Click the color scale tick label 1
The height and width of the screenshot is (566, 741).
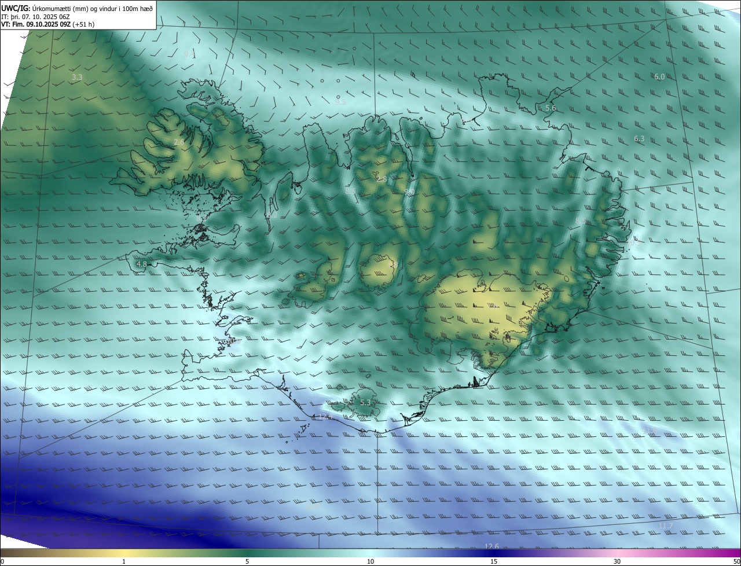coord(124,561)
